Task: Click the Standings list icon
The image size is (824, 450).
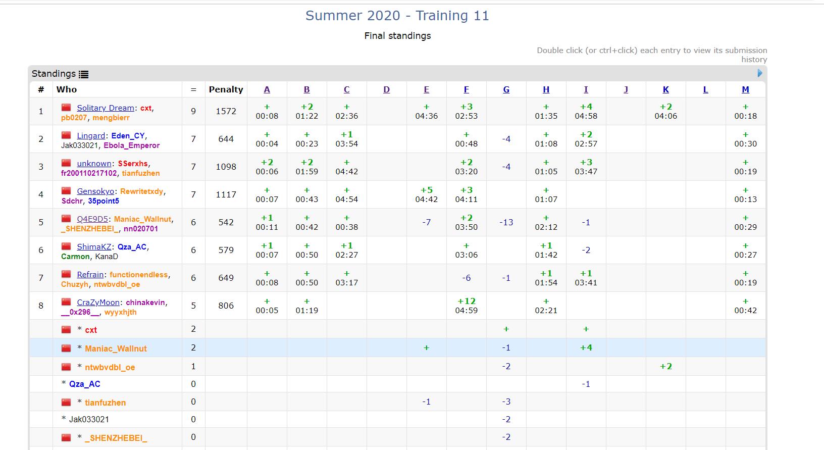Action: (84, 74)
